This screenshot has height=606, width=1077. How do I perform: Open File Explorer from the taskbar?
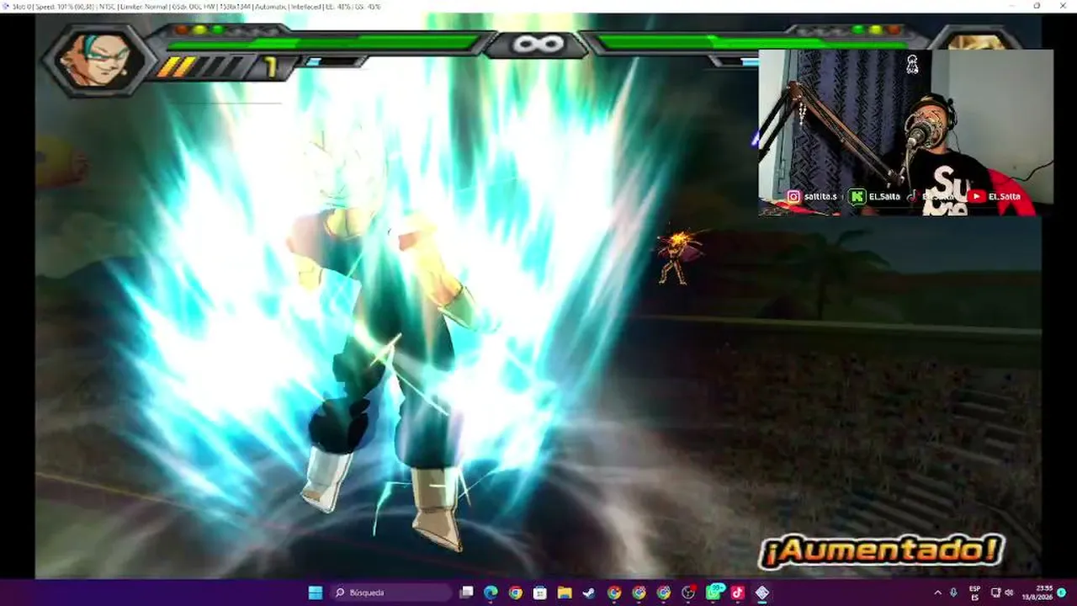(565, 593)
